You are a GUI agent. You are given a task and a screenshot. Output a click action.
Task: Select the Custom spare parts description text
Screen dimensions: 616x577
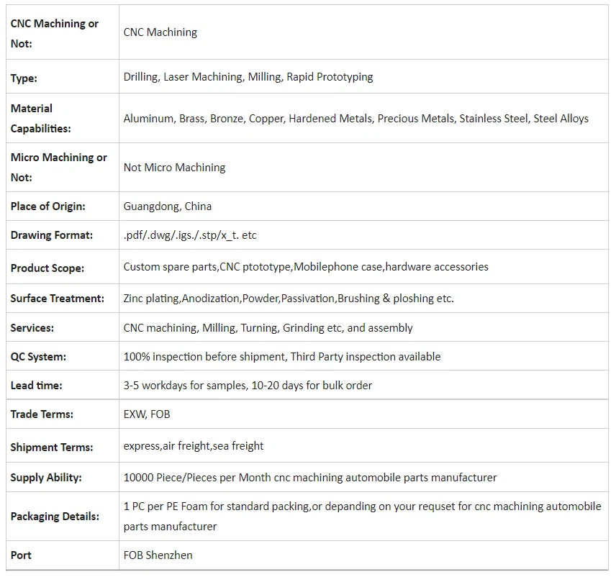306,266
